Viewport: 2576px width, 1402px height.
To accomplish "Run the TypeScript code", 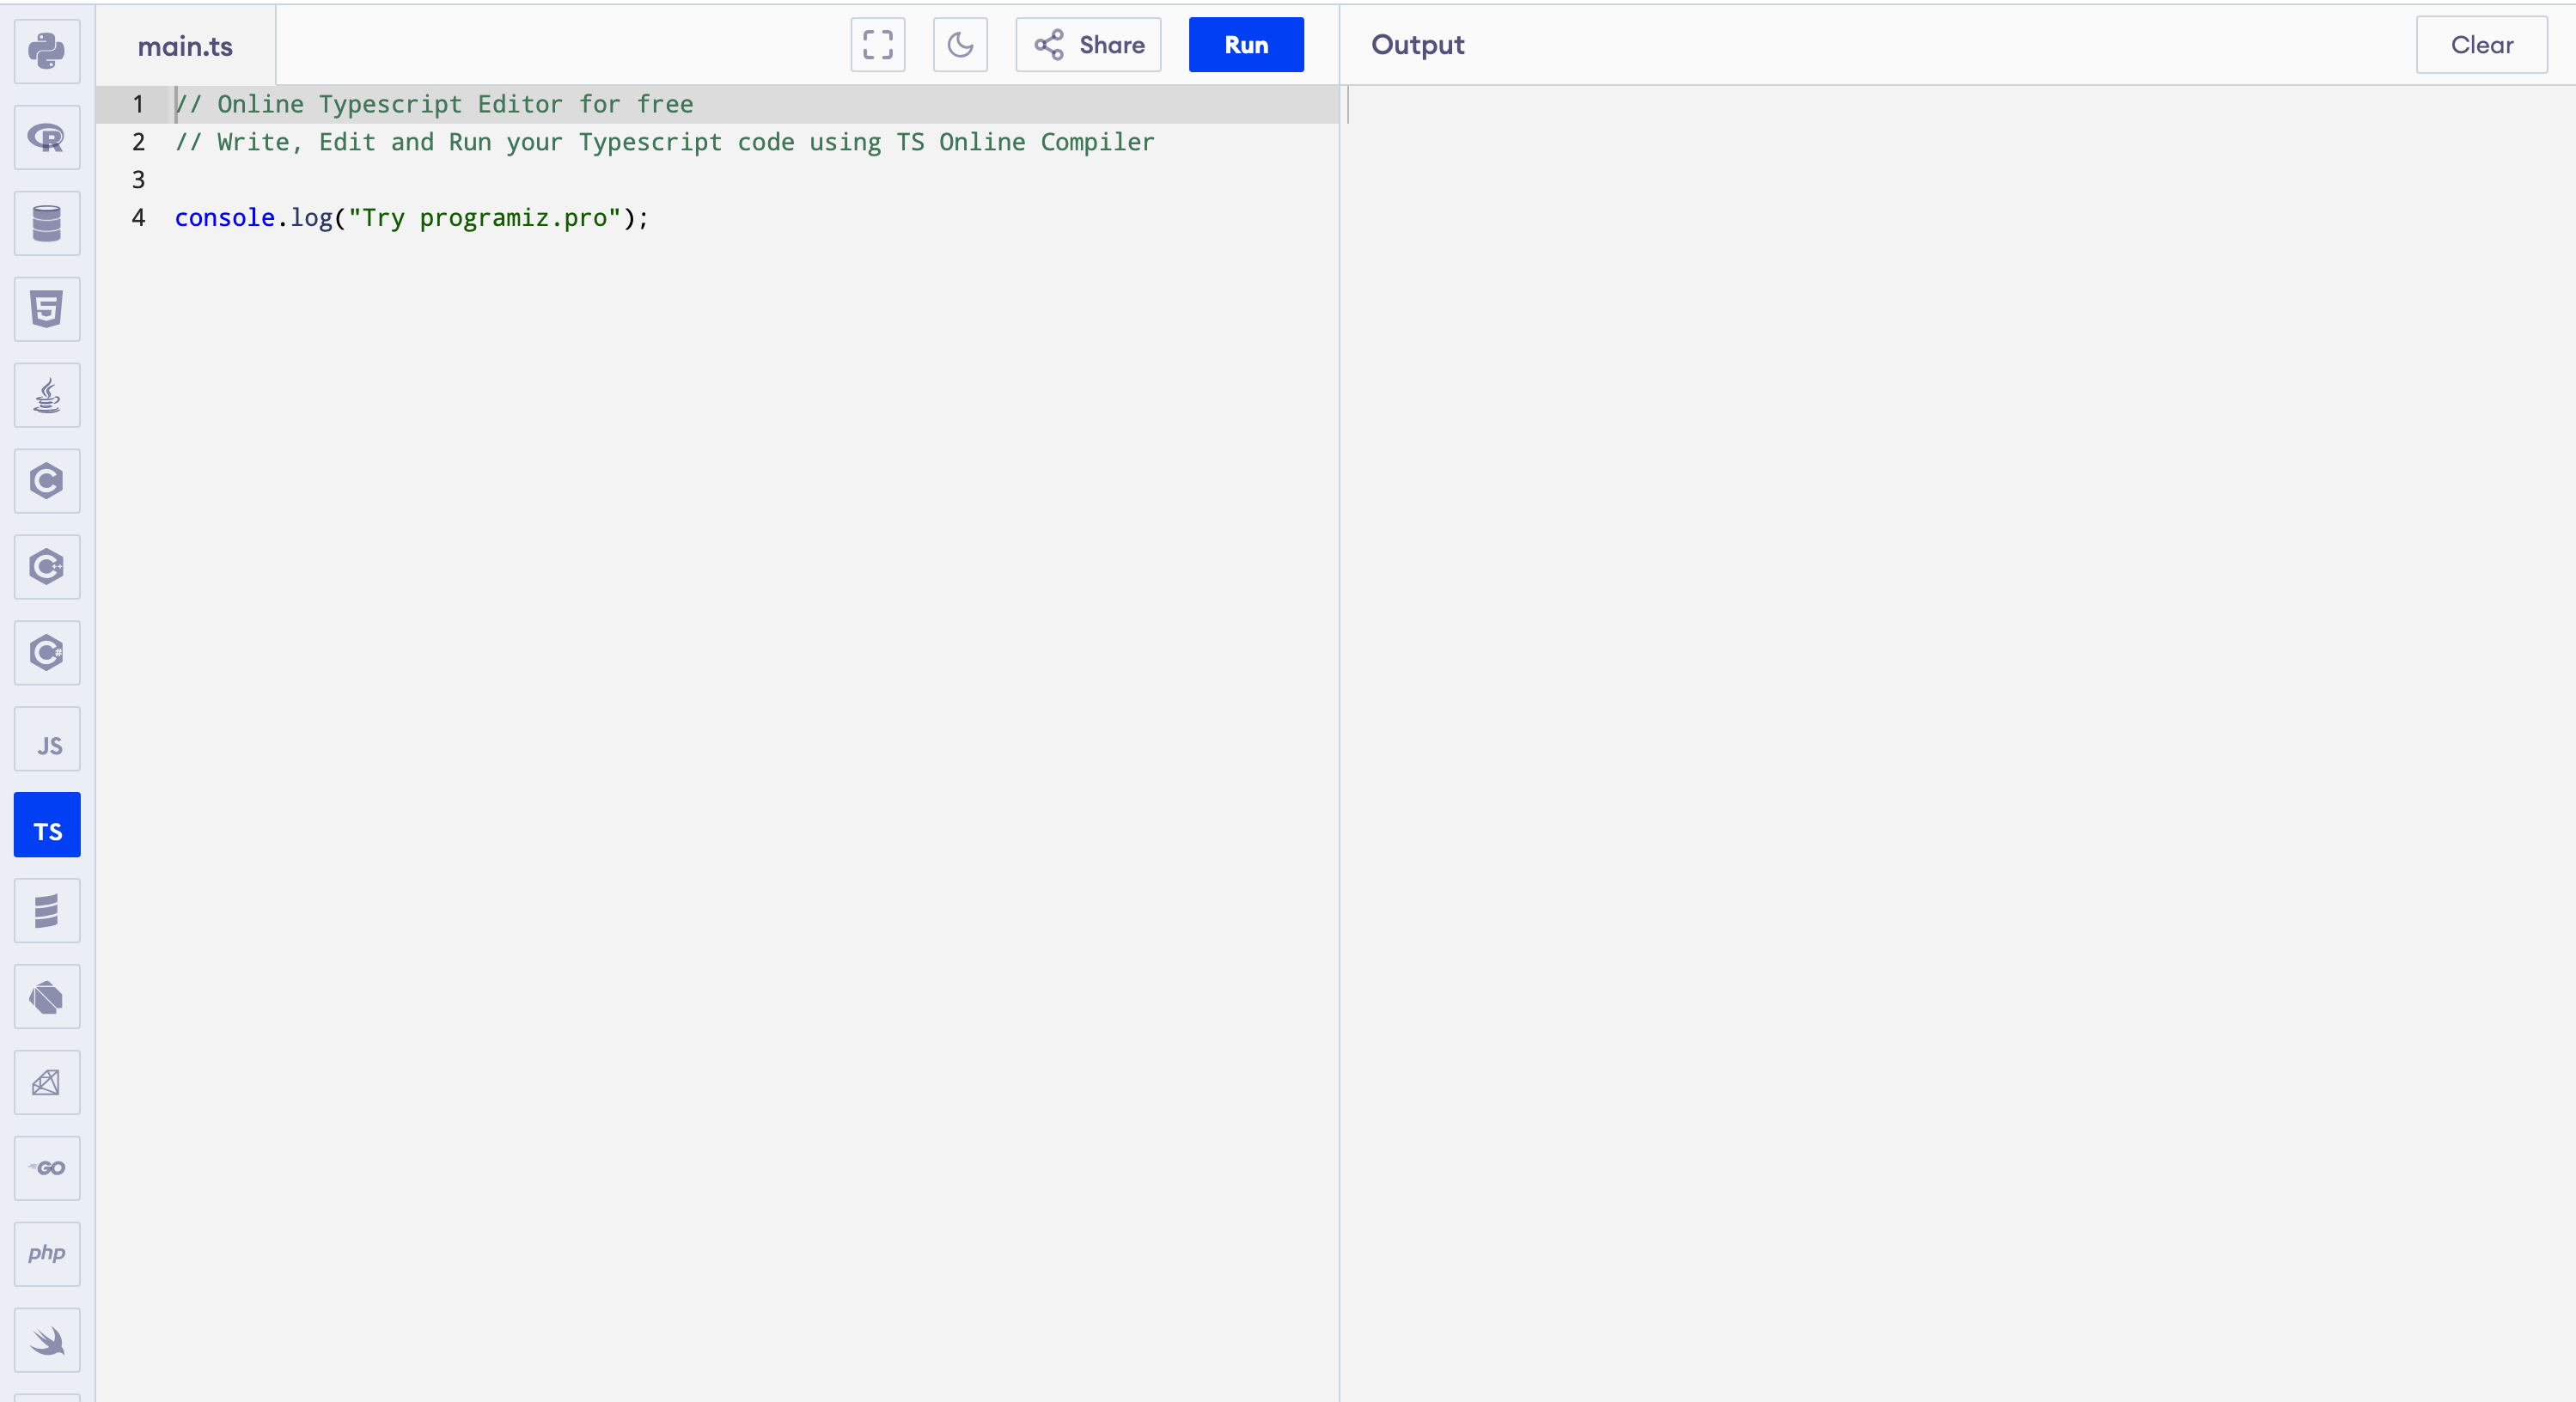I will pos(1246,44).
